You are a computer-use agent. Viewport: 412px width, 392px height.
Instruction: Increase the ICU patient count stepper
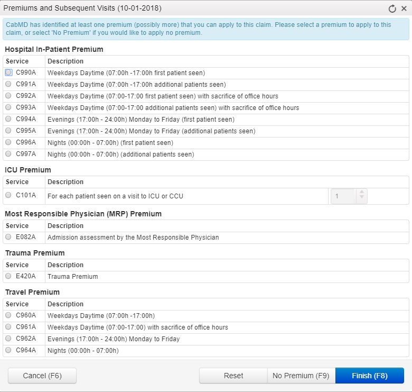(362, 193)
